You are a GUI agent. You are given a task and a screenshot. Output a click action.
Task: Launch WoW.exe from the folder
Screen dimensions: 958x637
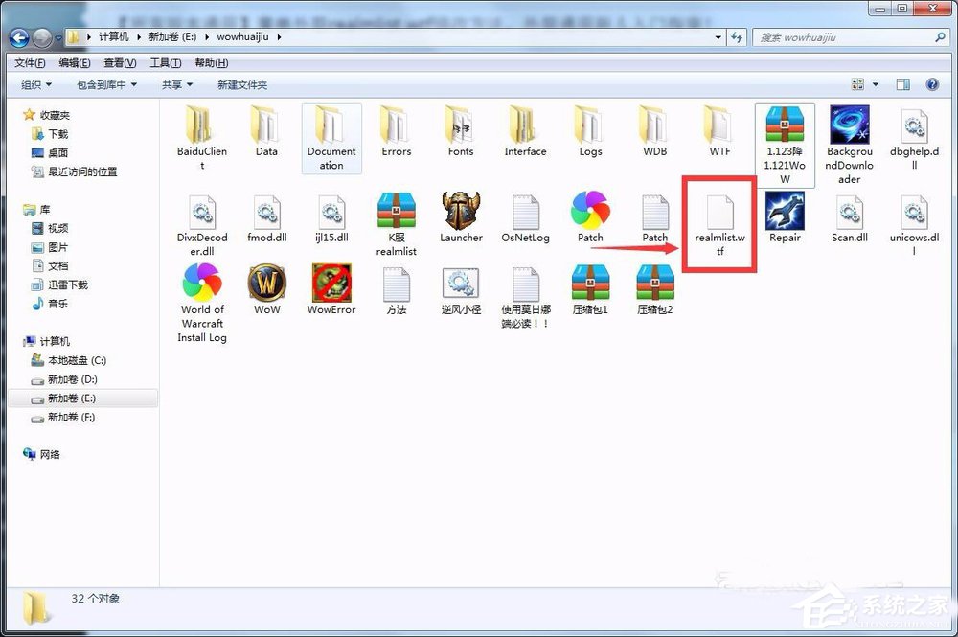pyautogui.click(x=266, y=285)
